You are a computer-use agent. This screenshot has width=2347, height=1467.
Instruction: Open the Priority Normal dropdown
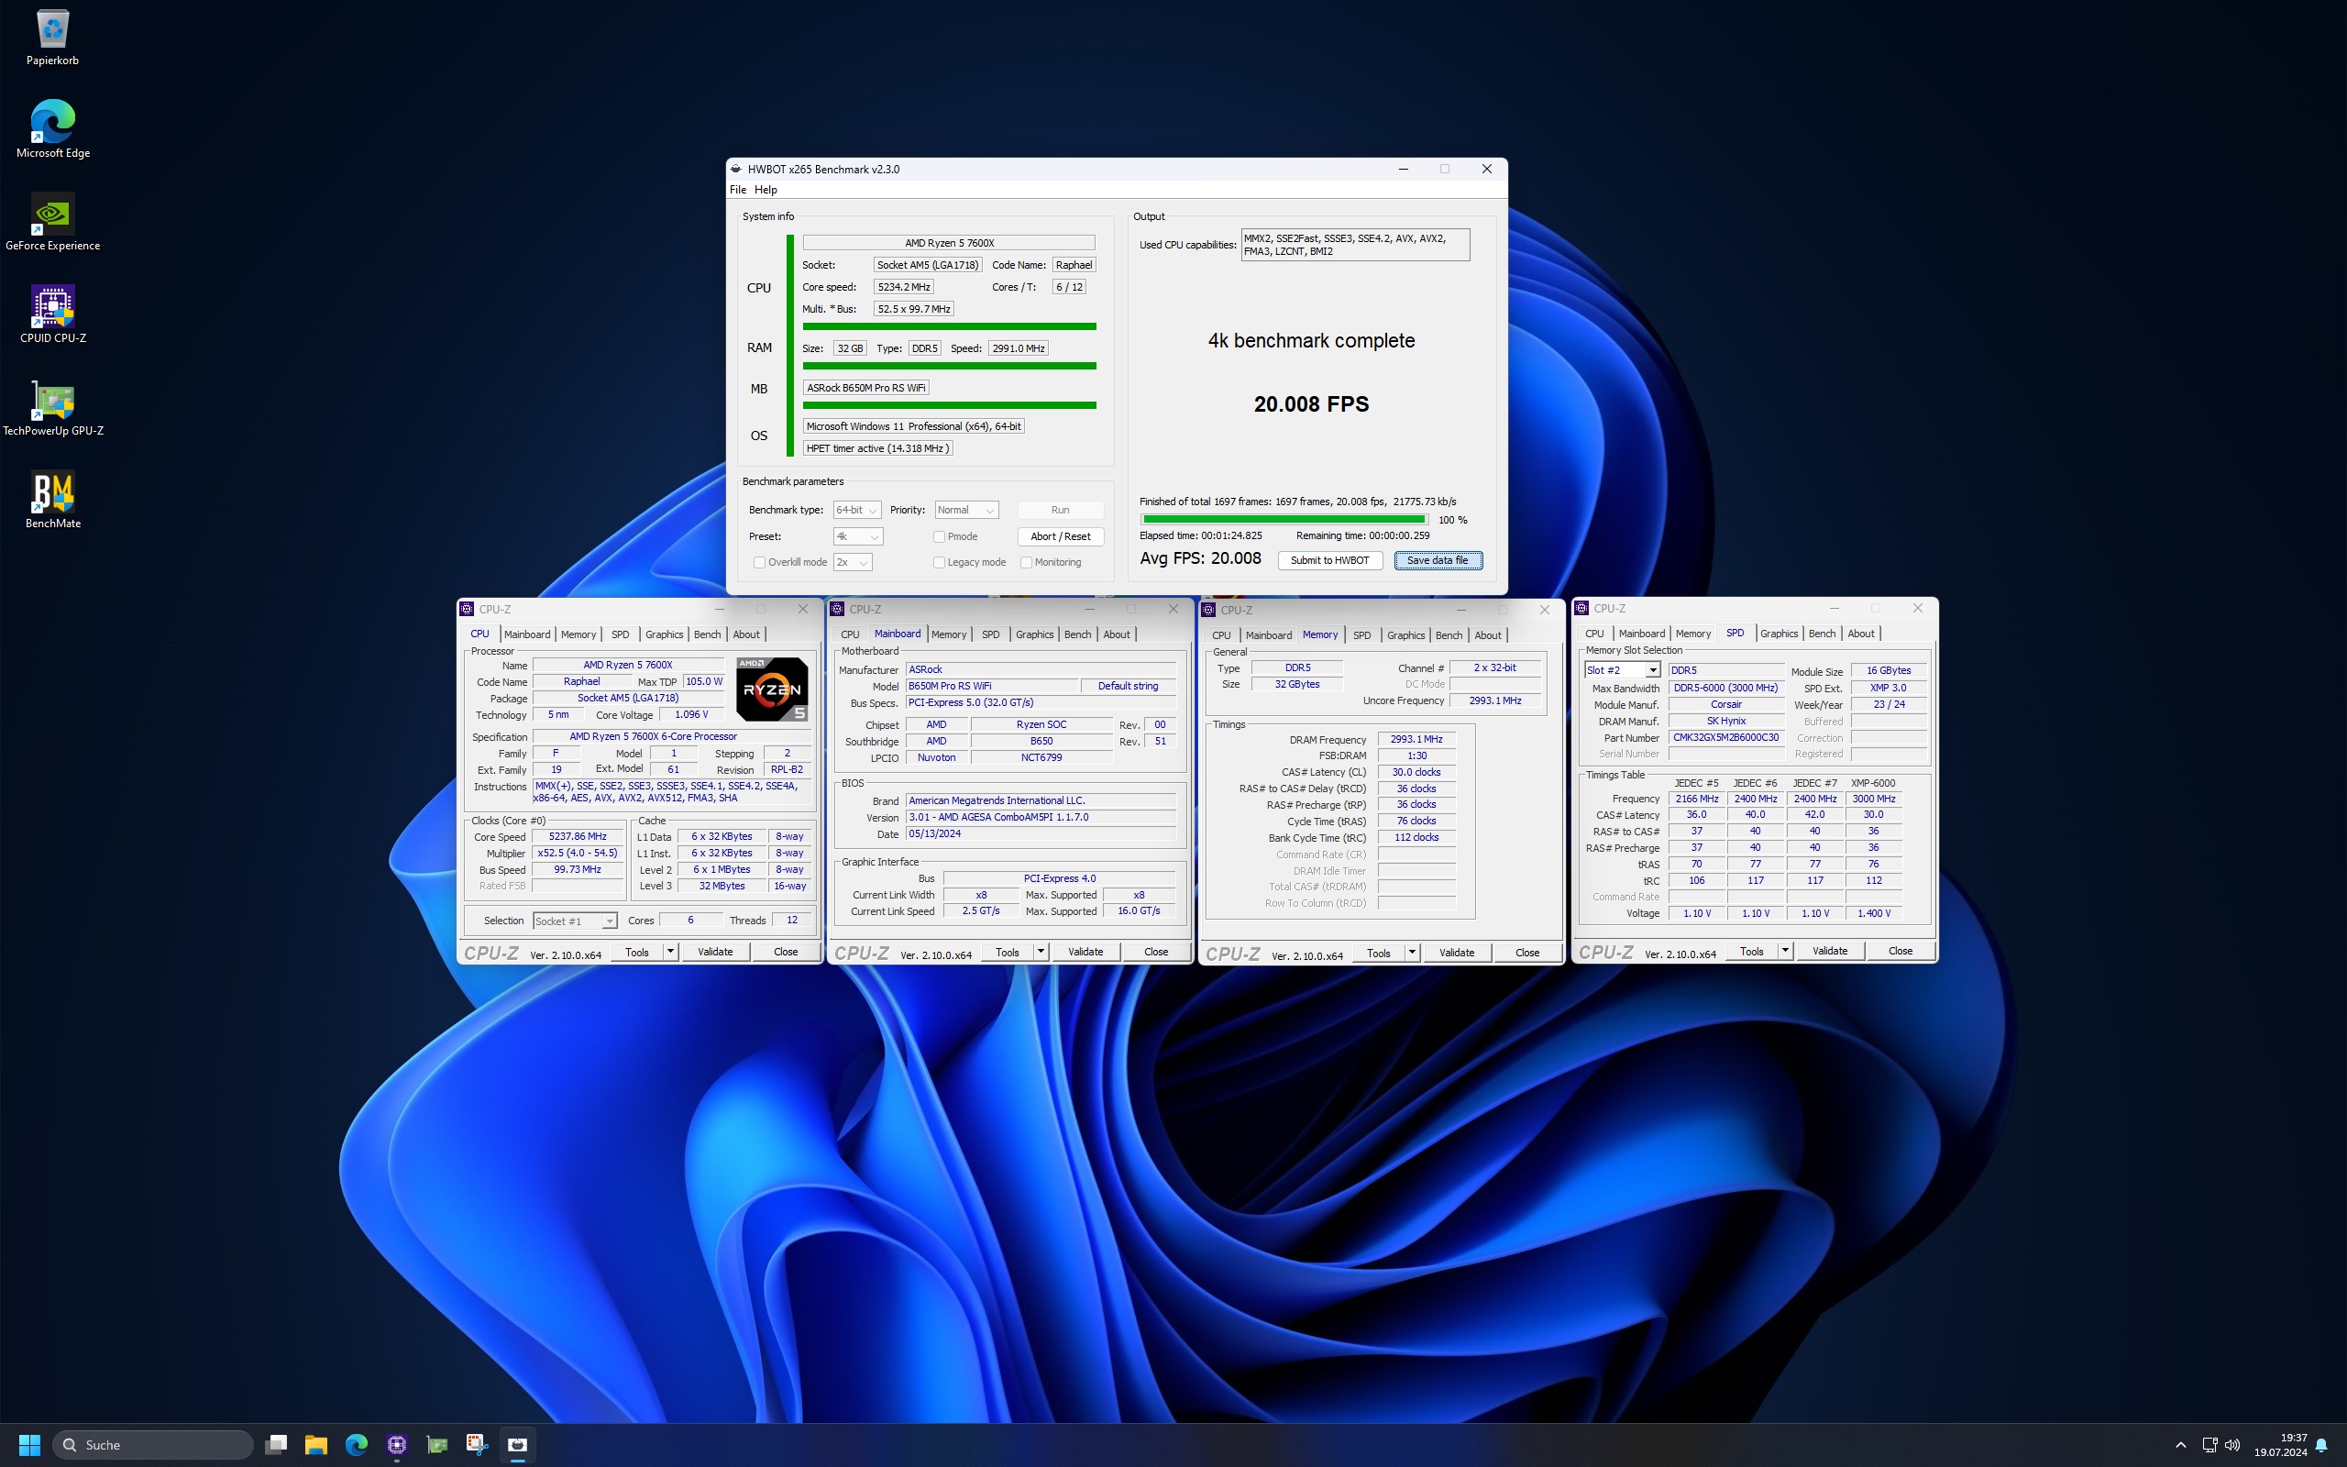[x=966, y=511]
